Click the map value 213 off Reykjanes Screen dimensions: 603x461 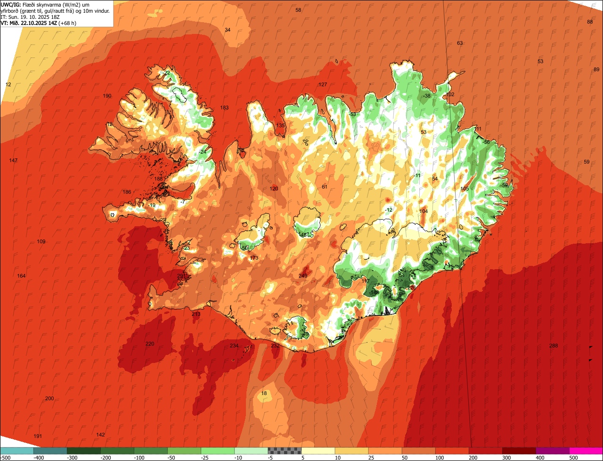coord(196,314)
